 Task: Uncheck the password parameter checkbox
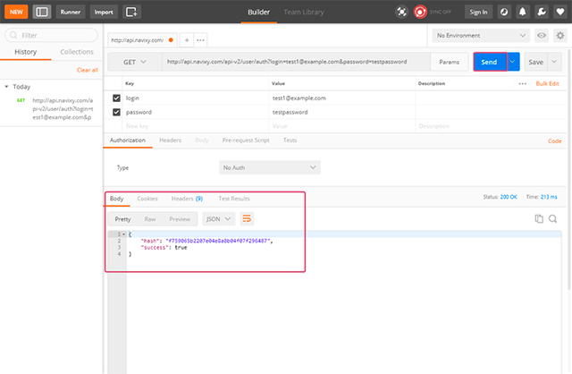coord(116,112)
